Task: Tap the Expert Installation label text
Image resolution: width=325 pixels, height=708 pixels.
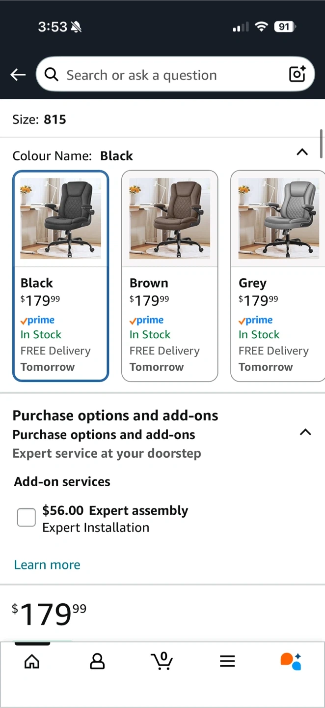Action: tap(96, 528)
